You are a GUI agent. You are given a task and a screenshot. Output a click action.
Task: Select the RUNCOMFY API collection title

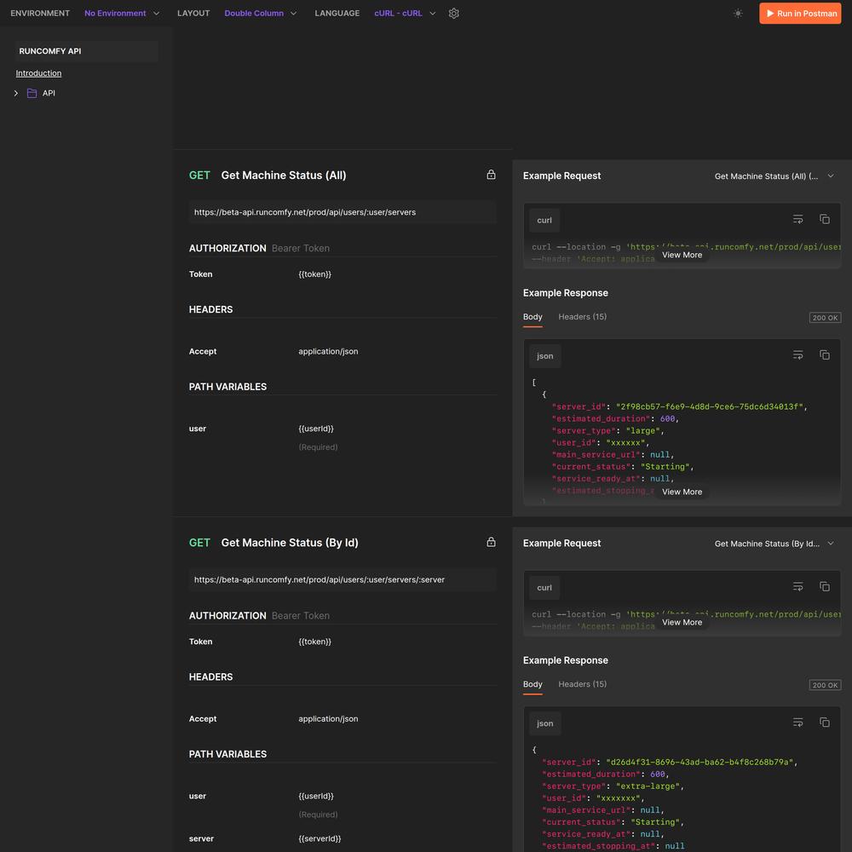click(x=50, y=51)
